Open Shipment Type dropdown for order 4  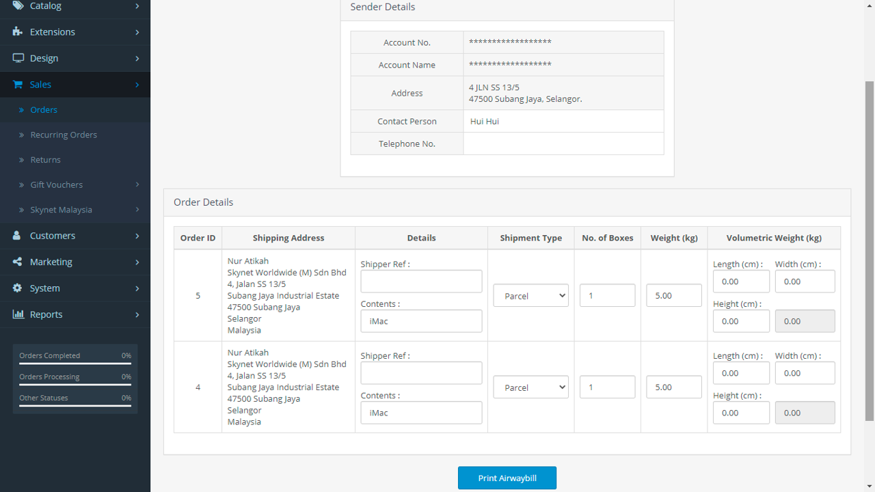click(530, 387)
